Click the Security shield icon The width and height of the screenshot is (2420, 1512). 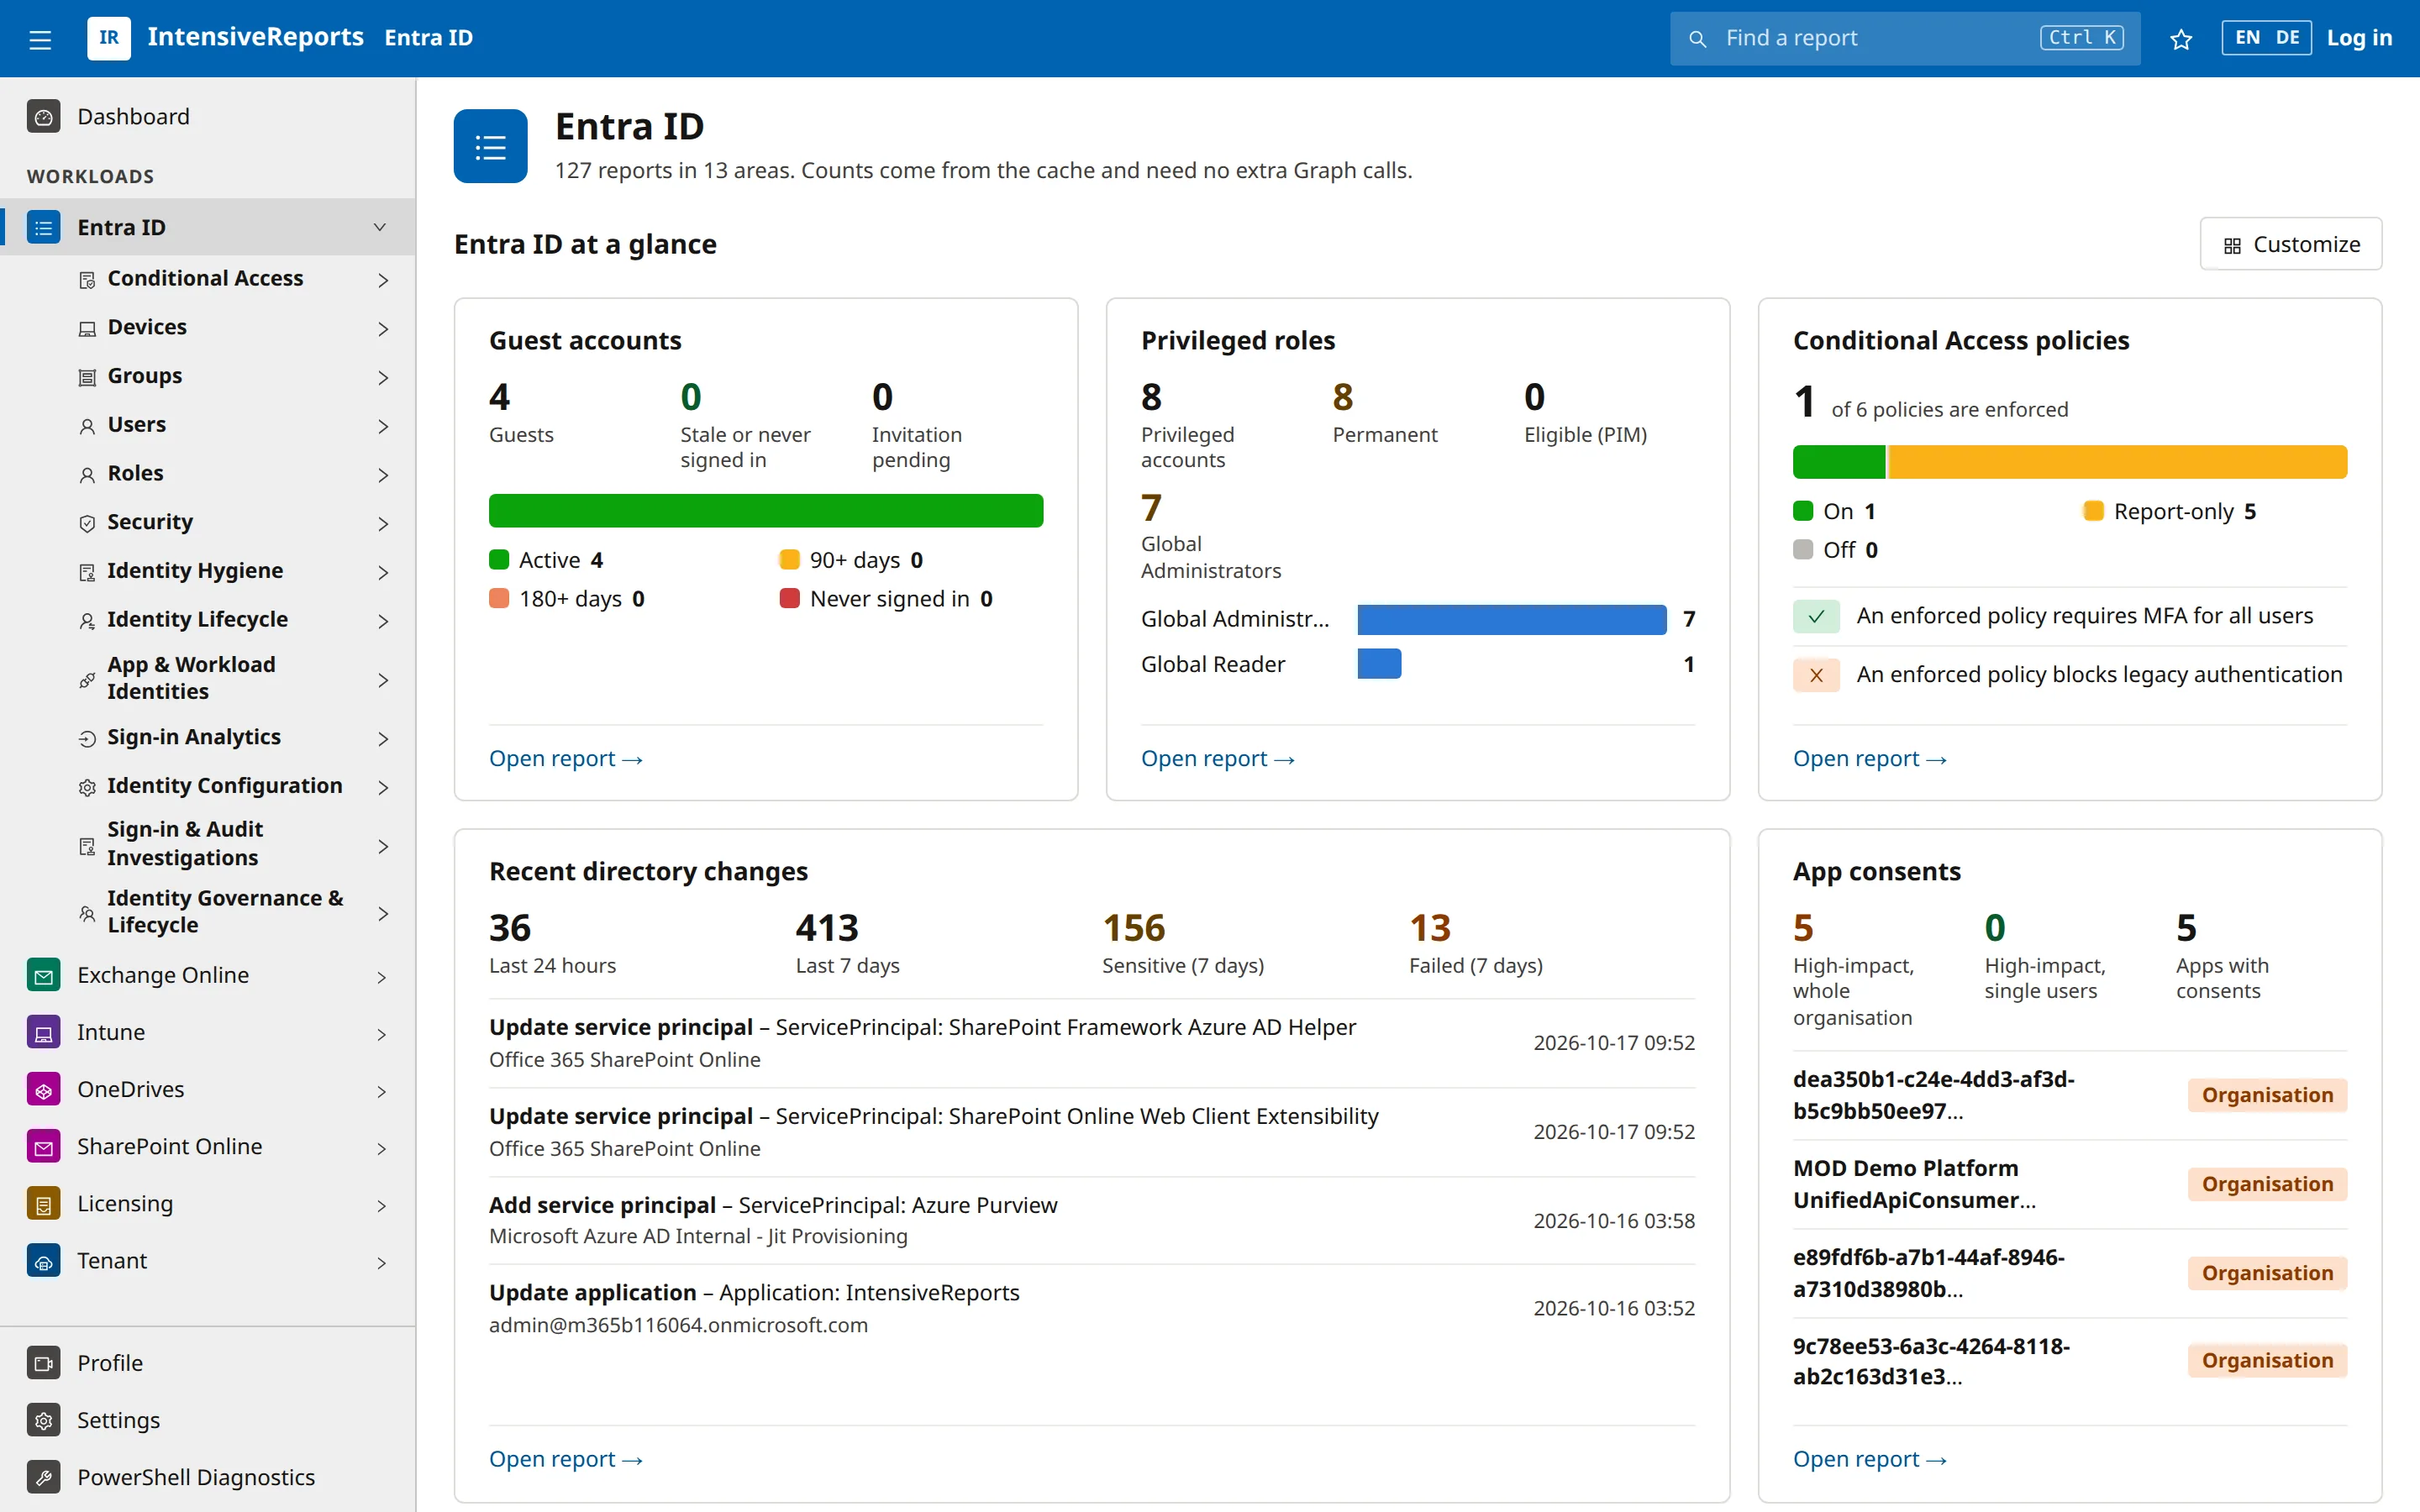87,523
